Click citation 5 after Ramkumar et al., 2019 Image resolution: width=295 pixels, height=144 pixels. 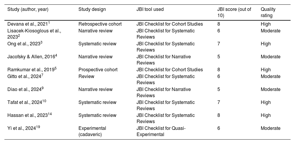point(56,69)
